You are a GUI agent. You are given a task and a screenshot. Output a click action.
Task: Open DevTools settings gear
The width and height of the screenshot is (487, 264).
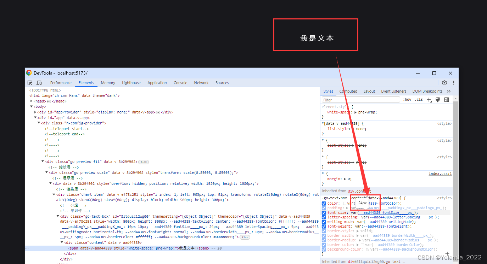point(444,82)
